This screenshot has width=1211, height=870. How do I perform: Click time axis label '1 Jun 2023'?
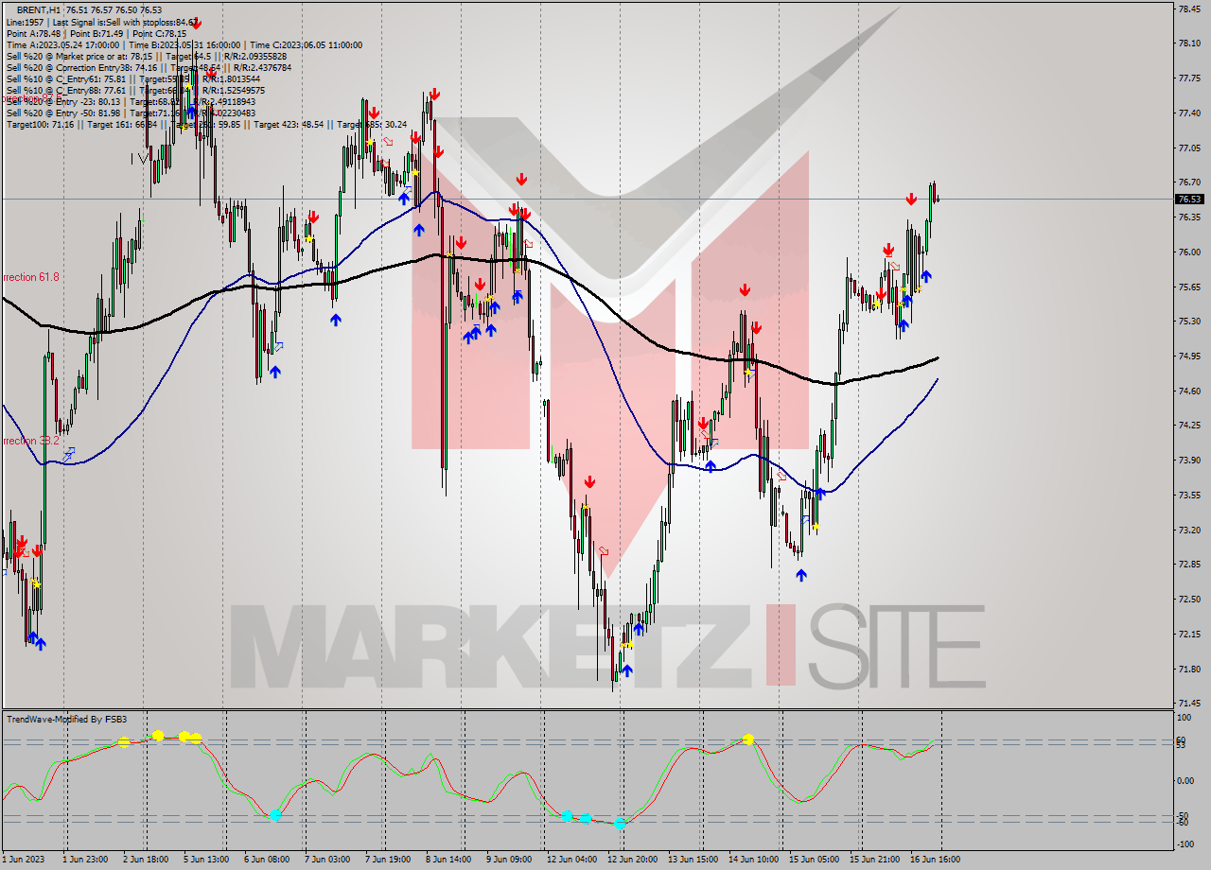pos(24,860)
